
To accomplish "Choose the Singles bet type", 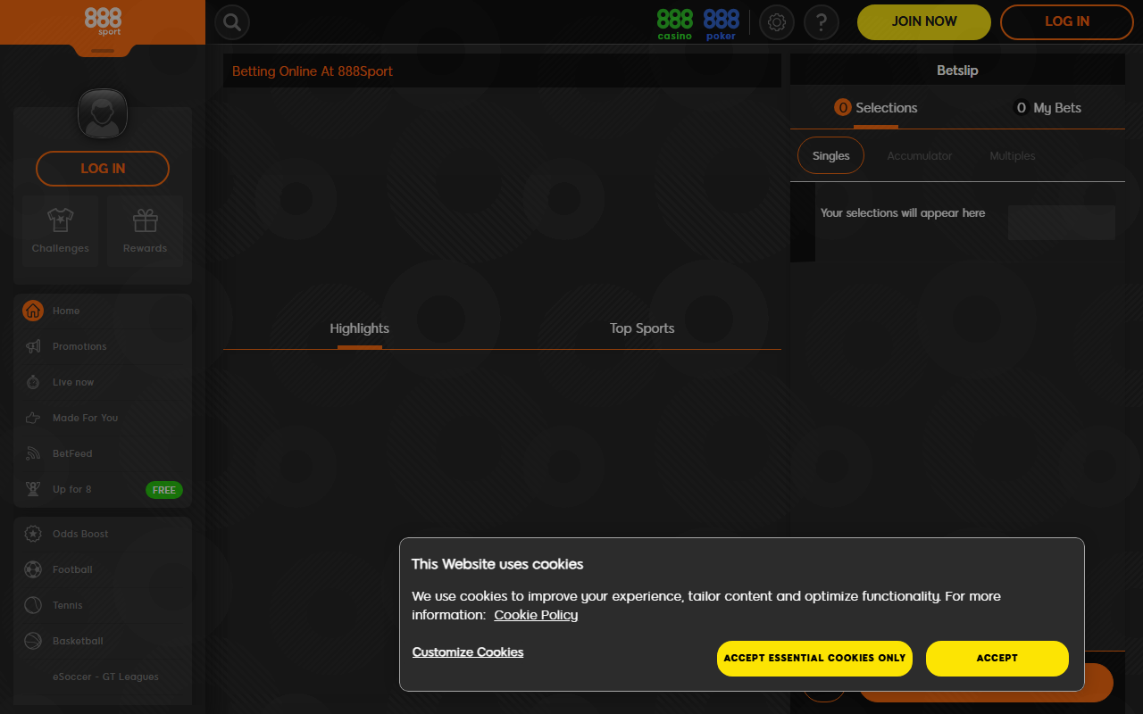I will pos(830,155).
